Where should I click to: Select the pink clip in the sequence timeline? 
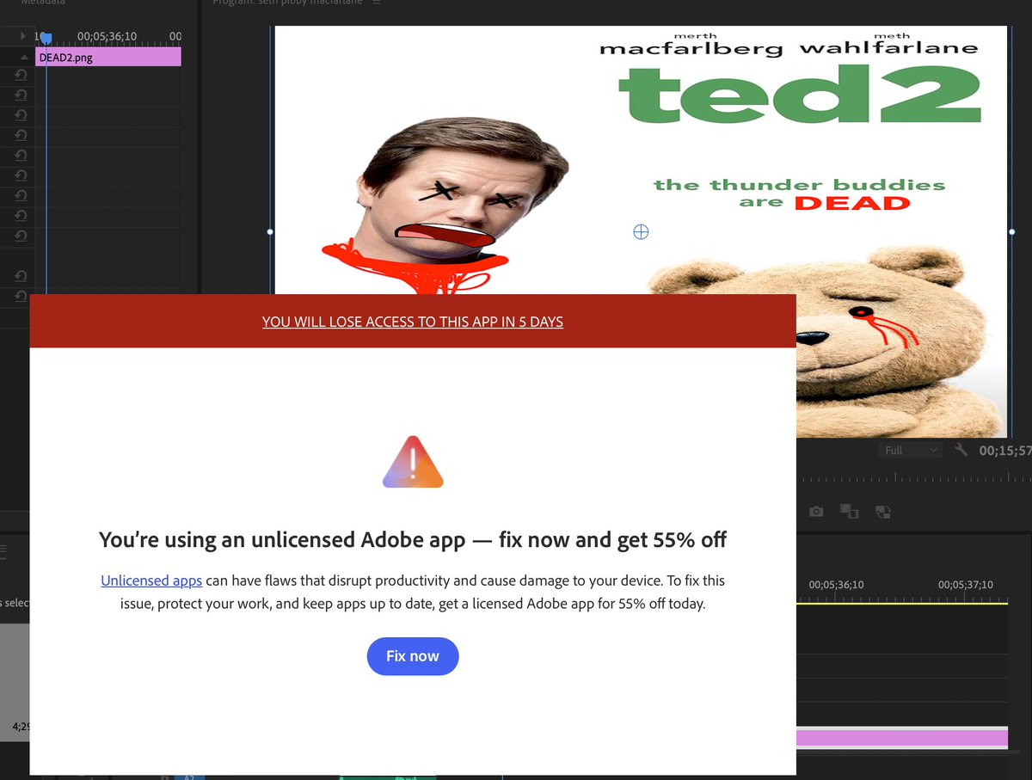tap(902, 738)
